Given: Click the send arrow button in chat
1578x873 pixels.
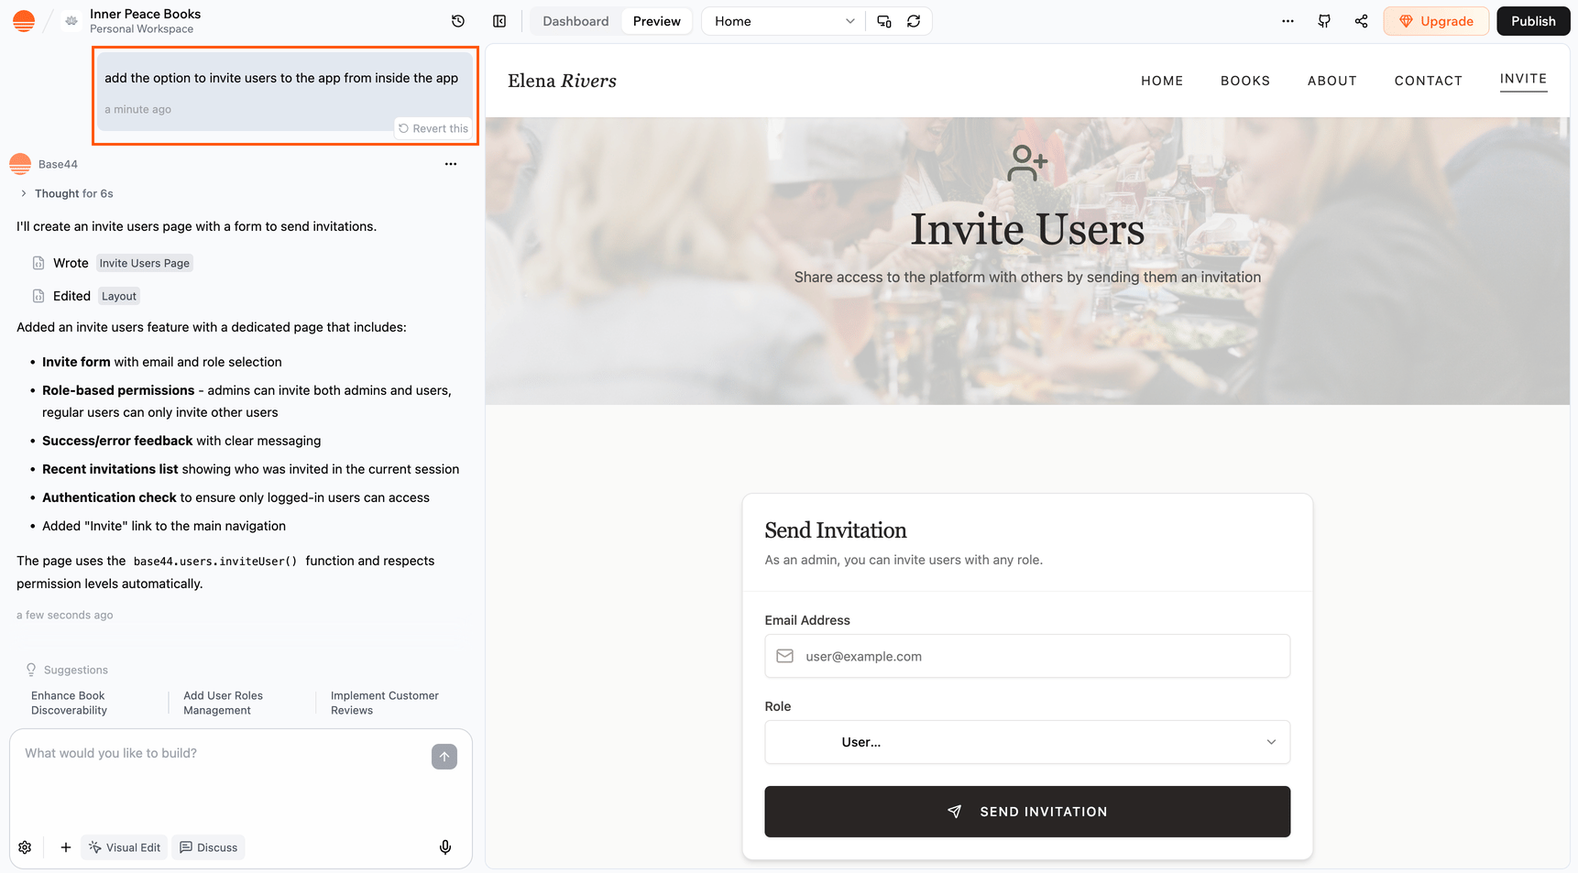Looking at the screenshot, I should pos(444,757).
